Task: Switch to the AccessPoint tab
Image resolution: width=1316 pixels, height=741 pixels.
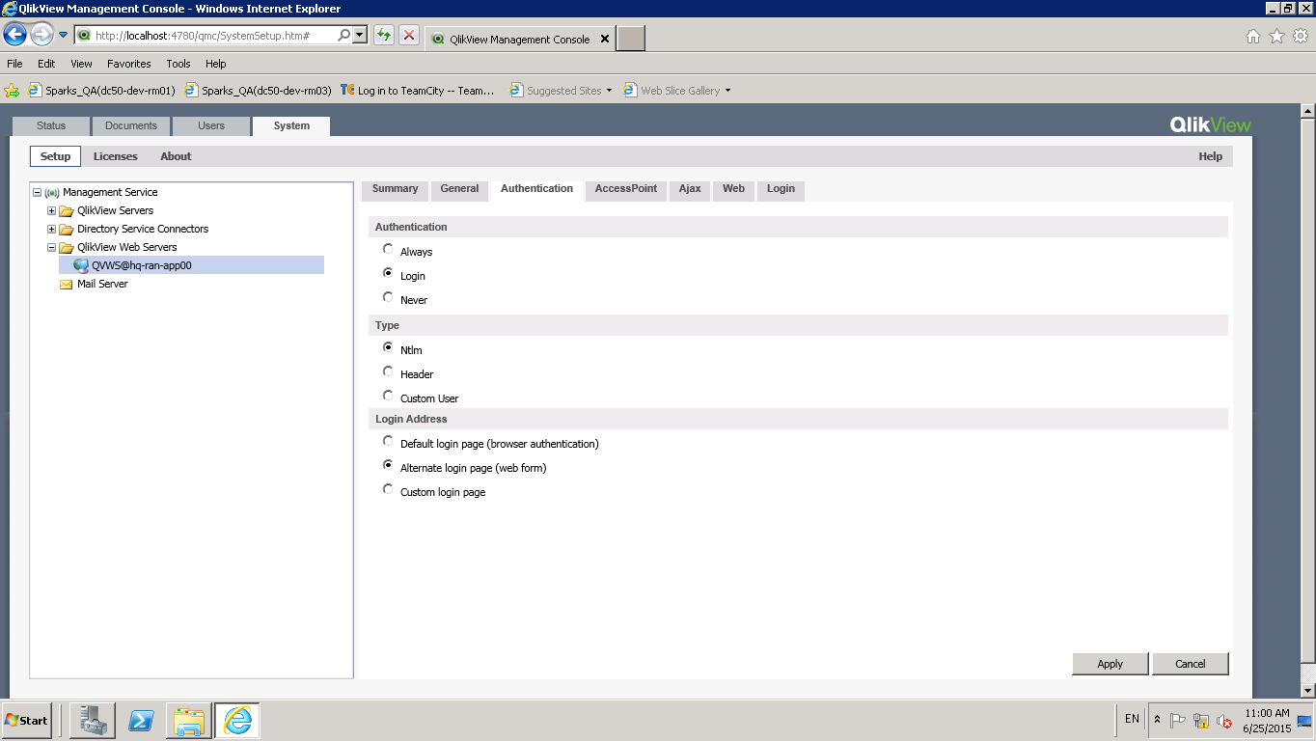Action: pos(626,189)
